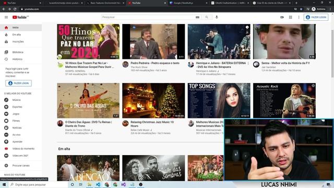Click taskbar search Digite aqui para pesquisar
This screenshot has height=188, width=334.
[38, 184]
